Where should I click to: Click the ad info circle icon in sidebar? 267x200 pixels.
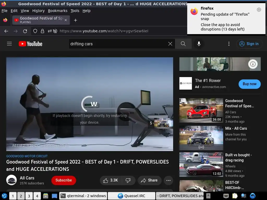click(x=253, y=64)
